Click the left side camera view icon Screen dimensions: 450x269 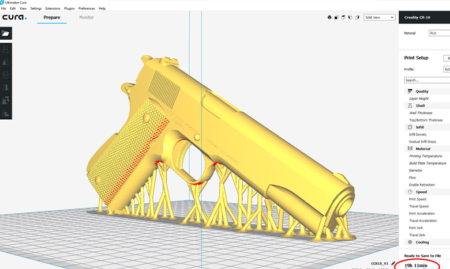click(x=350, y=17)
